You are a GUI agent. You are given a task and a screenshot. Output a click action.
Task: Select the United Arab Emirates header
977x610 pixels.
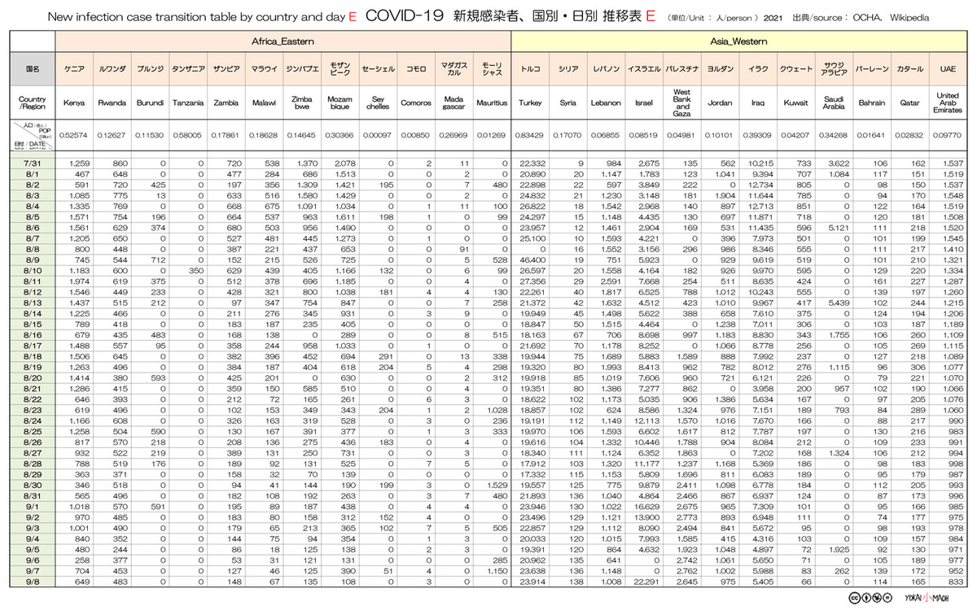[948, 103]
